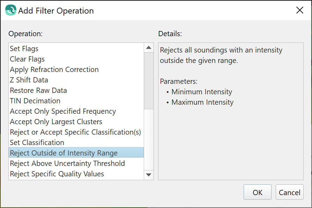Select the Set Flags operation

24,49
